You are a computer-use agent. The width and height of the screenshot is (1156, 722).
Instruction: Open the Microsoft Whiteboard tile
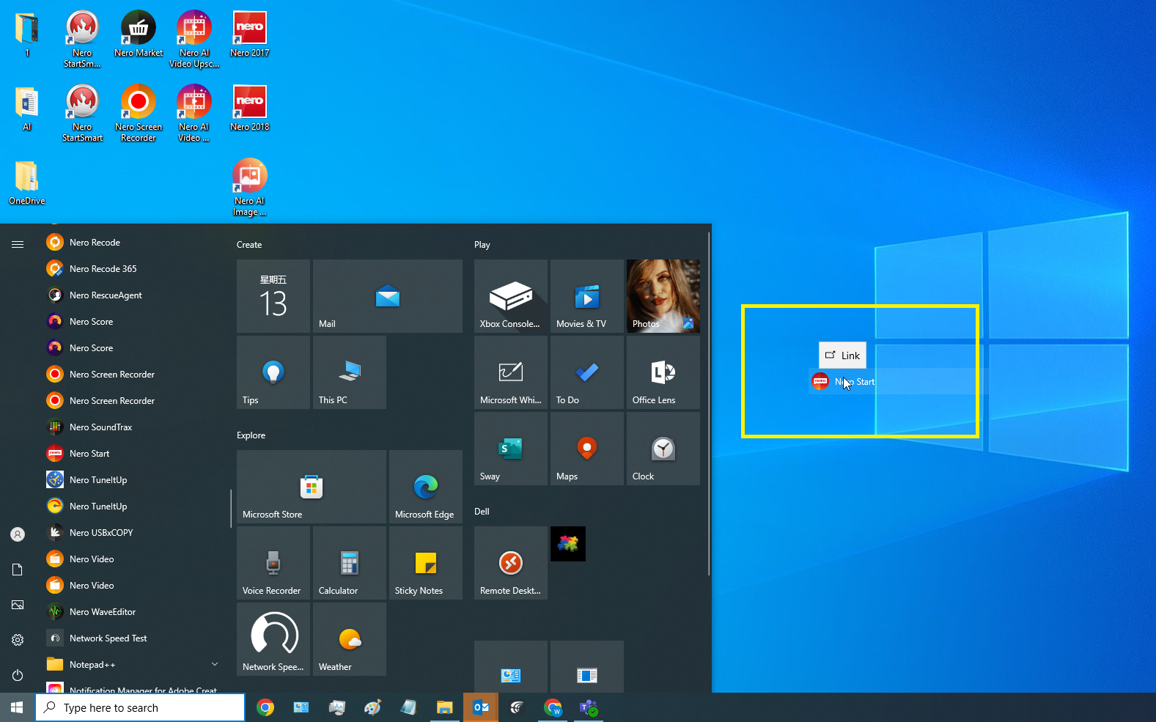(x=511, y=372)
